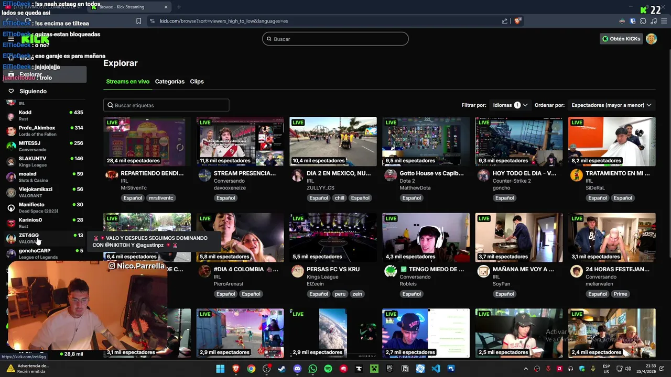Click the Brave Shields lion icon
This screenshot has height=377, width=671.
(x=517, y=21)
